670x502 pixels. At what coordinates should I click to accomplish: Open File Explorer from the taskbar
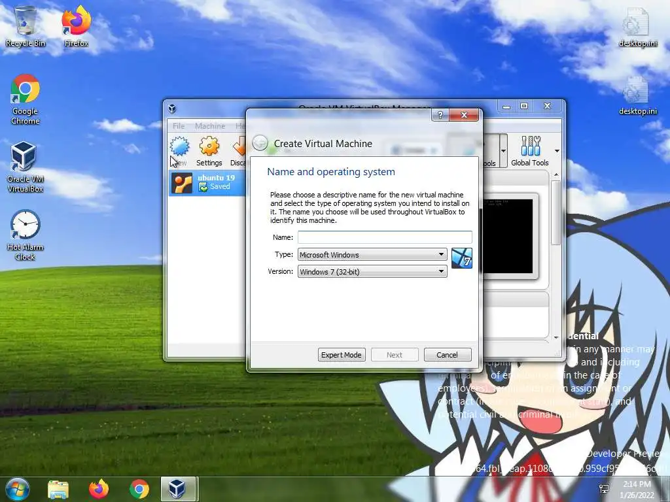coord(58,489)
